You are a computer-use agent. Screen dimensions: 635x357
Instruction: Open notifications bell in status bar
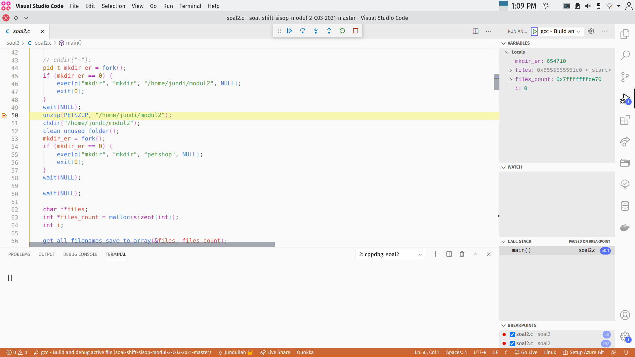pos(626,352)
